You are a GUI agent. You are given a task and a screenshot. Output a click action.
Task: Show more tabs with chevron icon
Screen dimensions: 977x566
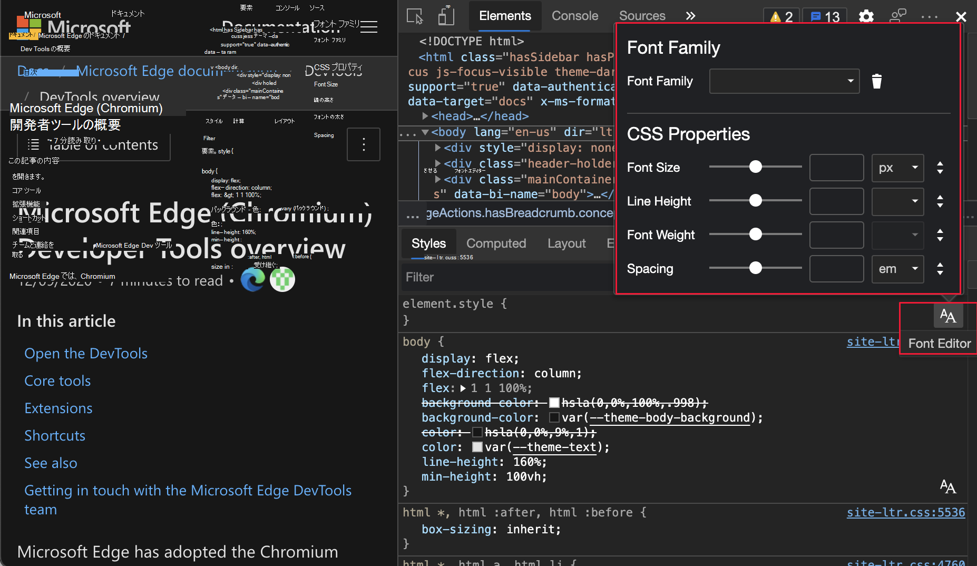[690, 16]
